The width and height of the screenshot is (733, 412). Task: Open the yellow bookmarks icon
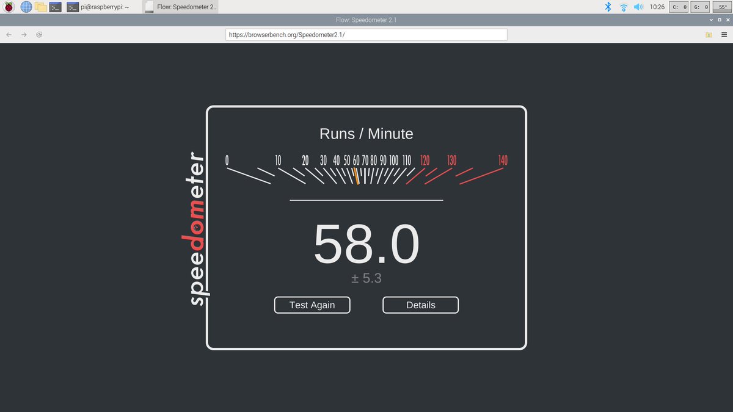point(709,35)
